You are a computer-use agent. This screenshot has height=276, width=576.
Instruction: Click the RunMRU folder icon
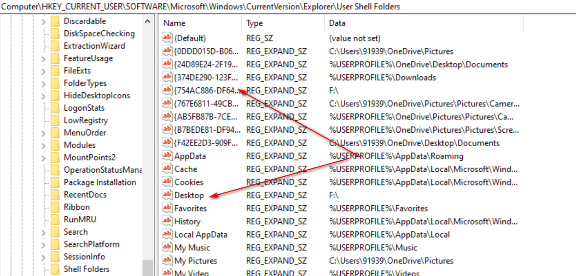pos(55,220)
